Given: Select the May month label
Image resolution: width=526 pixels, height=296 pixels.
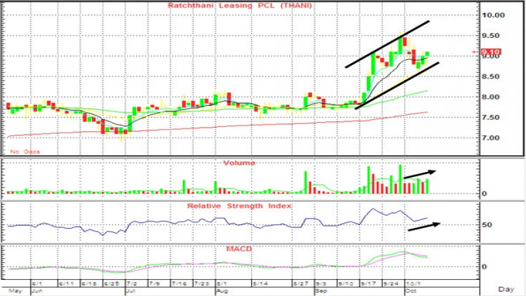Looking at the screenshot, I should point(15,290).
